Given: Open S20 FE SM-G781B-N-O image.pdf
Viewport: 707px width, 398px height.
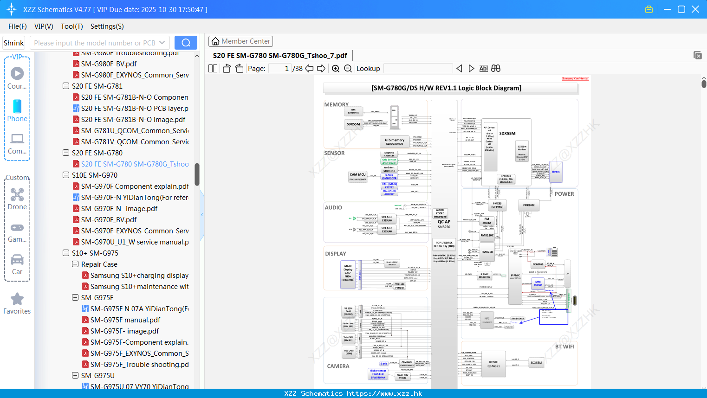Looking at the screenshot, I should click(x=129, y=120).
